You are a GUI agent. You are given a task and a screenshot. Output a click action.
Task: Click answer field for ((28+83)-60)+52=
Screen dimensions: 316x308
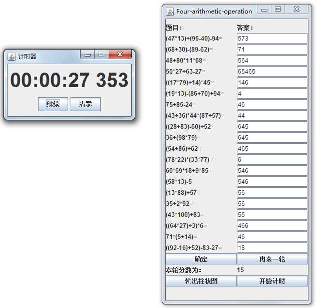[272, 127]
